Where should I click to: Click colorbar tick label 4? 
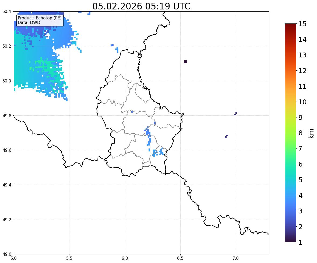coord(301,195)
